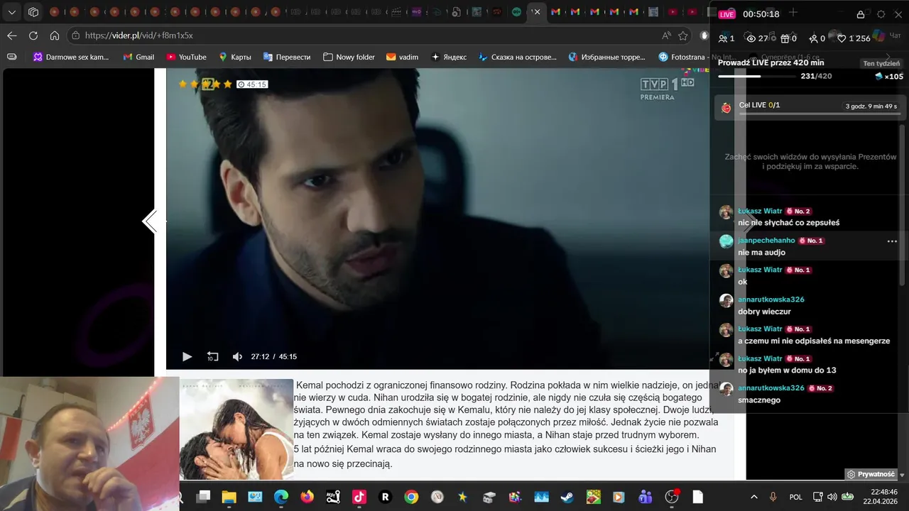This screenshot has width=909, height=511.
Task: Close the active browser tab
Action: (537, 12)
